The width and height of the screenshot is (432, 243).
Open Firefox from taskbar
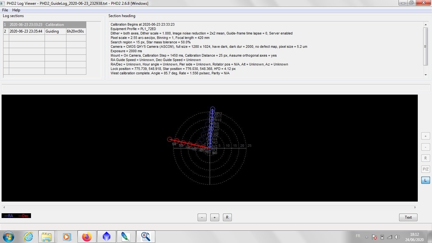pos(86,237)
